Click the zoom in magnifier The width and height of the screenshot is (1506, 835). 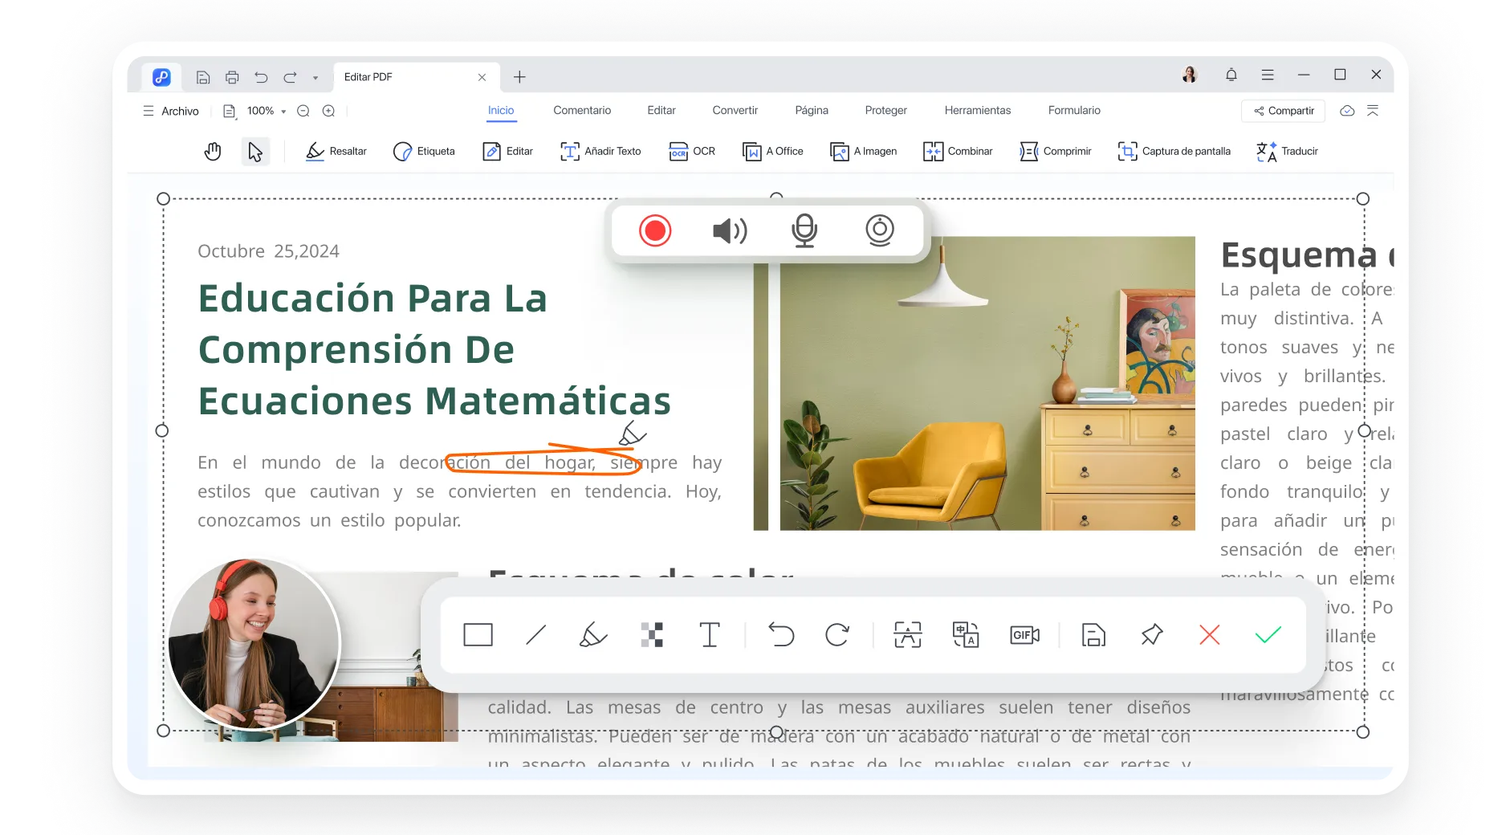[328, 111]
